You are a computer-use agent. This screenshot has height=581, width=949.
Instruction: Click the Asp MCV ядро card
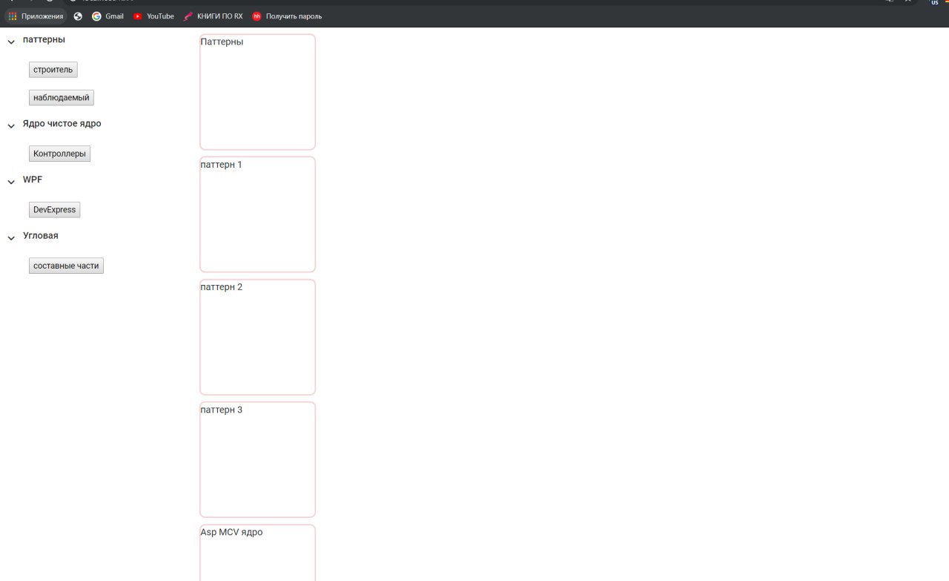click(x=257, y=553)
